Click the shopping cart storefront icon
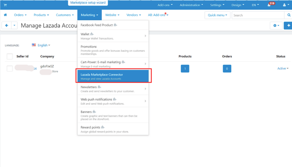 click(5, 5)
